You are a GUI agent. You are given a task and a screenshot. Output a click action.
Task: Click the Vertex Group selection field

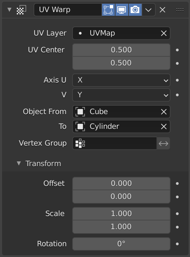point(114,143)
